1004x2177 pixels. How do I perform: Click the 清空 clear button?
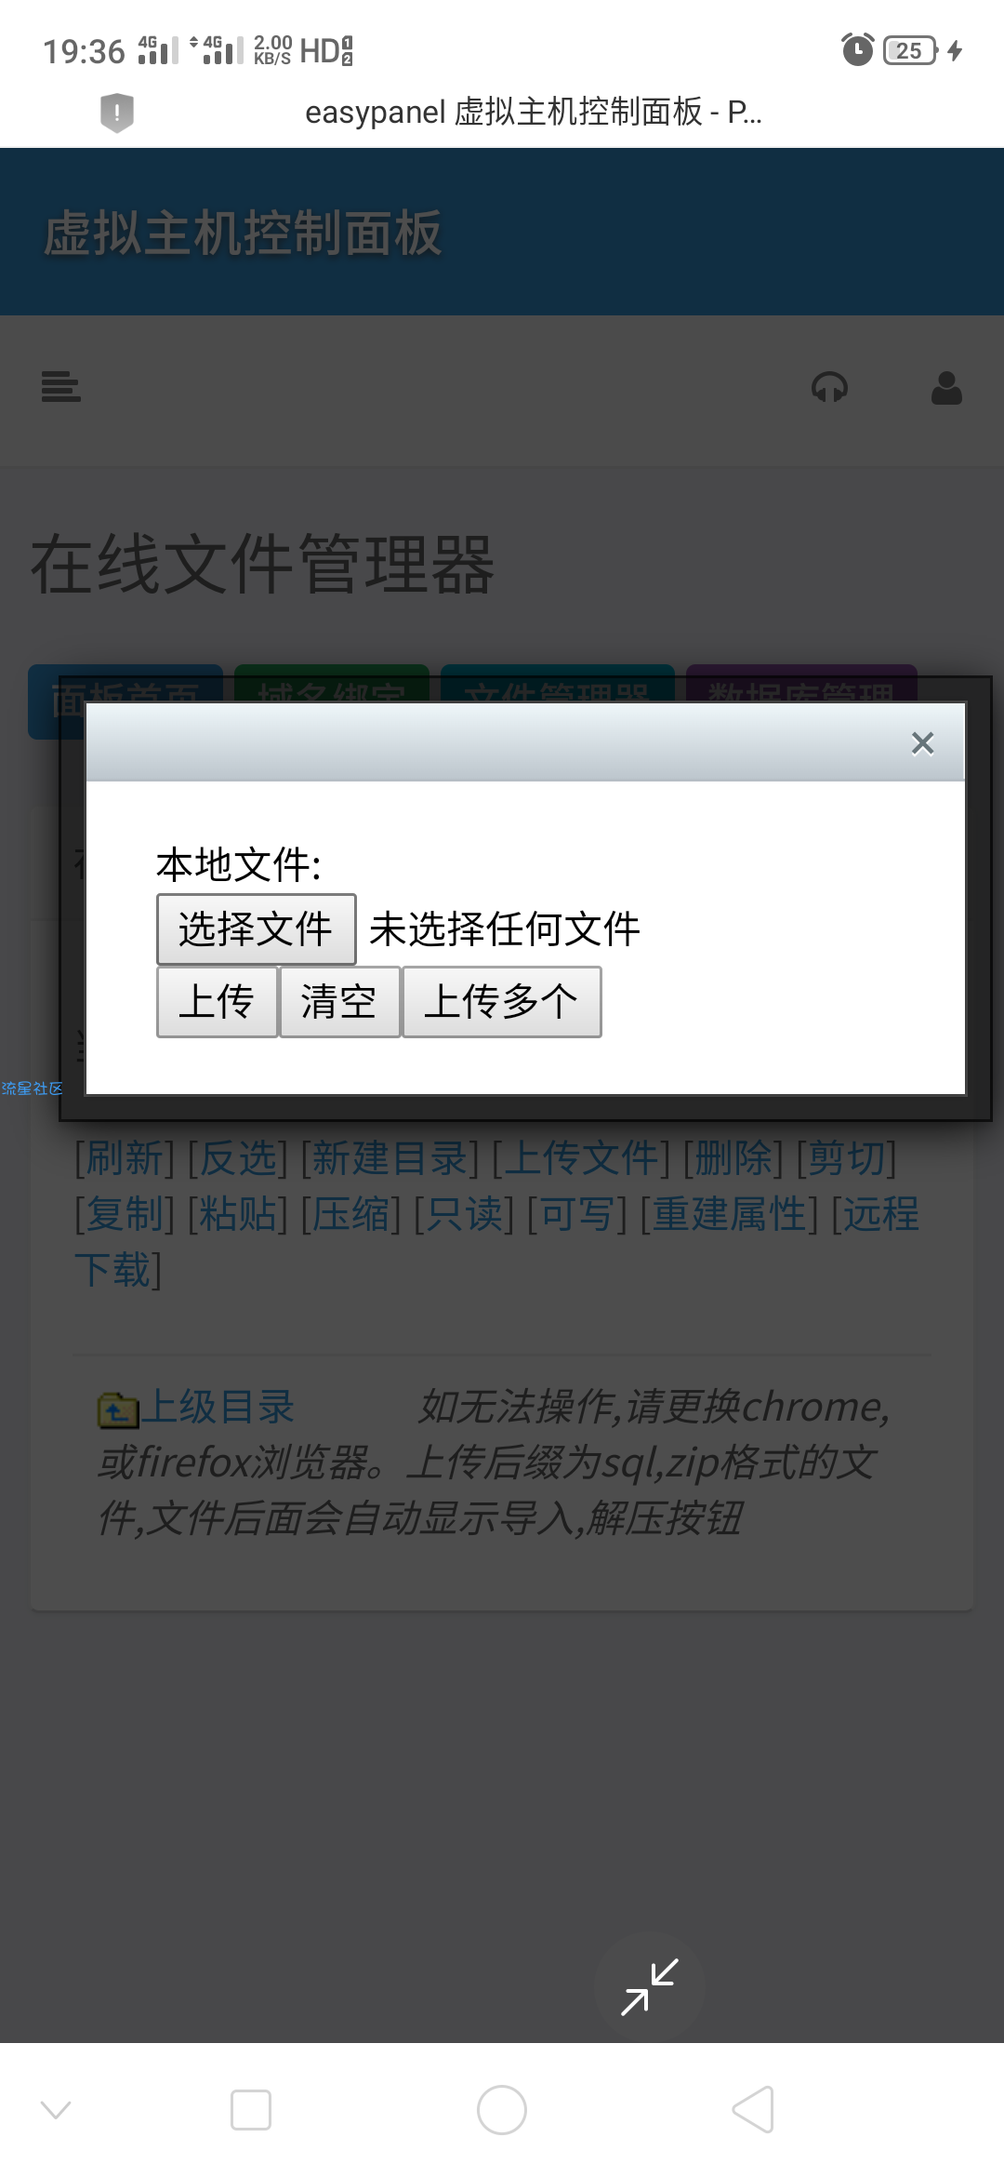[x=339, y=1002]
